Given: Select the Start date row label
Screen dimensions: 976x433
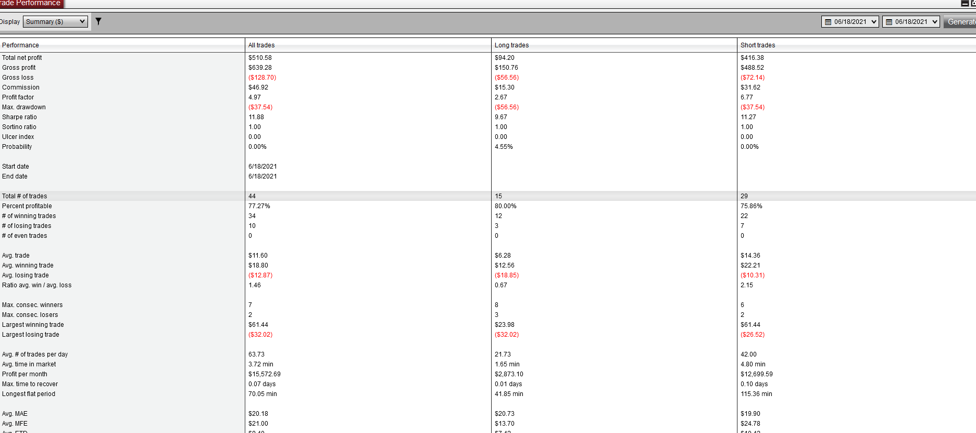Looking at the screenshot, I should [16, 167].
